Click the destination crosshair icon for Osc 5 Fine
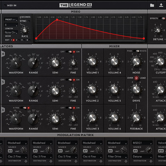 (x=76, y=161)
